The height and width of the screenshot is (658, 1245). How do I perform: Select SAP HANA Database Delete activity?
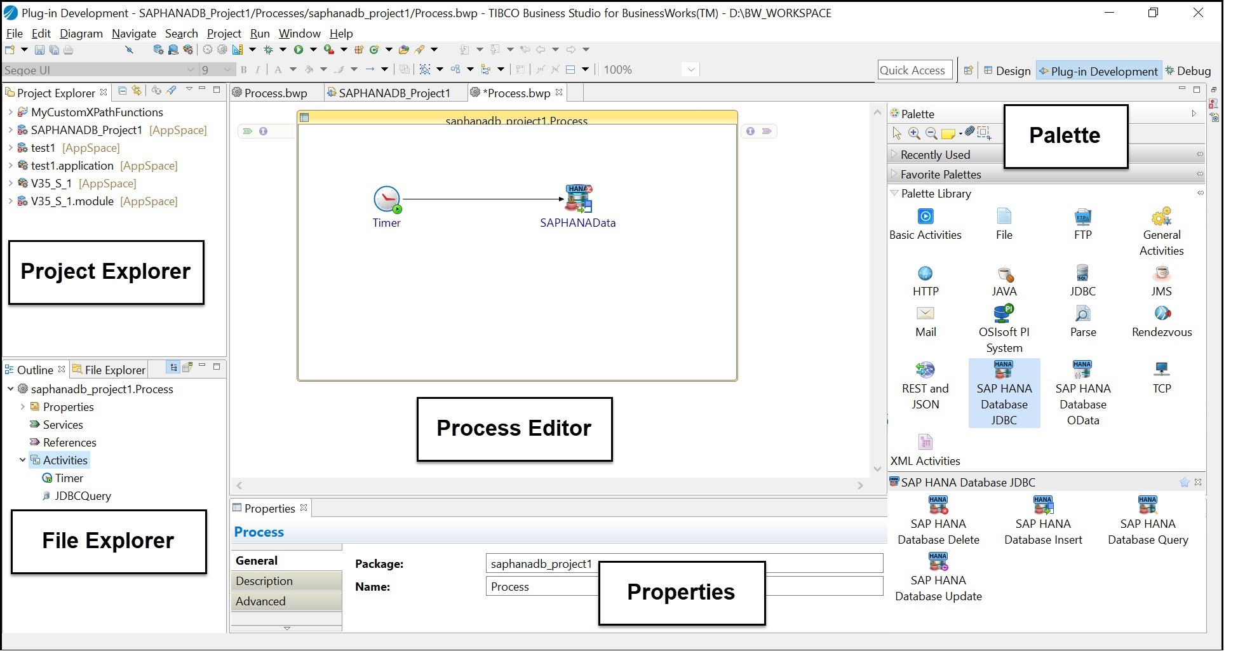pyautogui.click(x=938, y=522)
